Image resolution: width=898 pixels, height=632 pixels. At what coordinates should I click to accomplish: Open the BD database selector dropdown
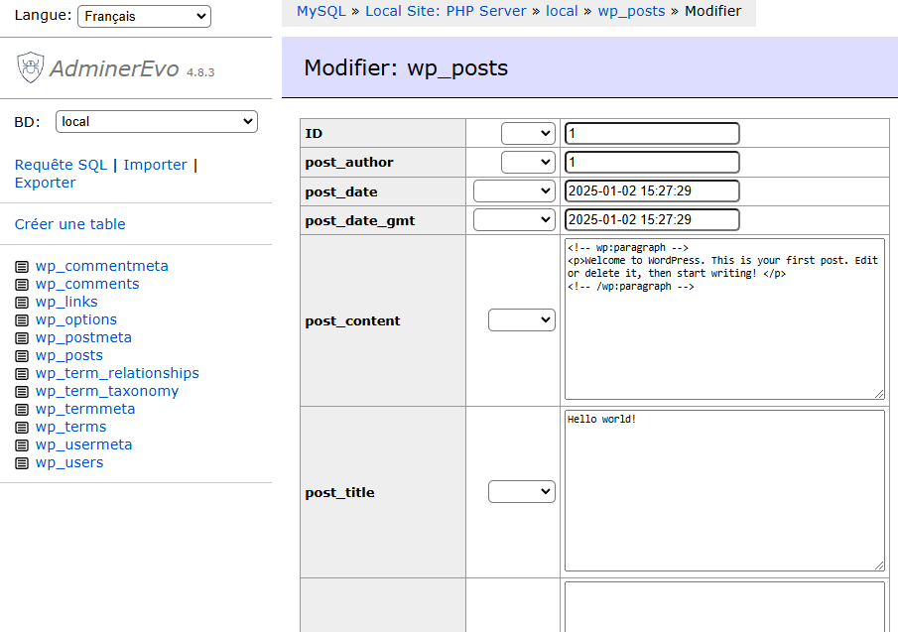coord(156,122)
